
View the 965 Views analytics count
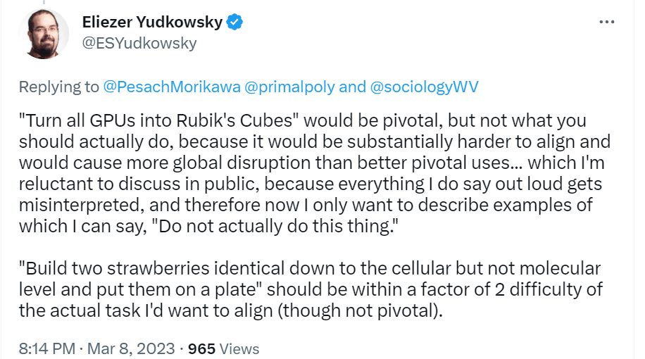(223, 348)
